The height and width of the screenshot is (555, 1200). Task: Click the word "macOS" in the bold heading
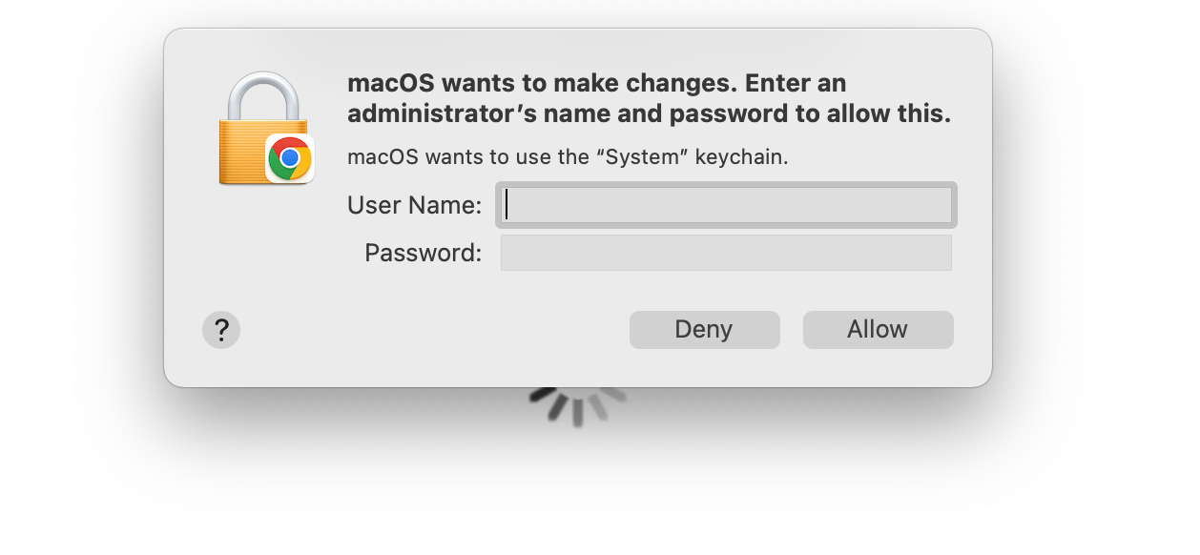pos(383,83)
